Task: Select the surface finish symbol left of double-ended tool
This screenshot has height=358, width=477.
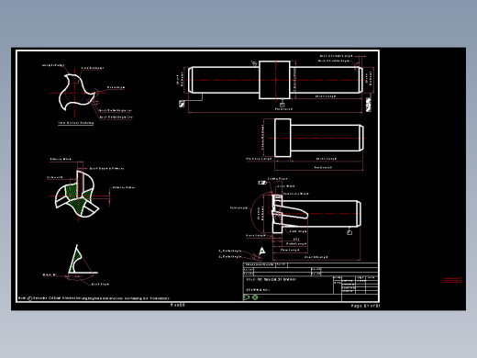Action: coord(182,104)
